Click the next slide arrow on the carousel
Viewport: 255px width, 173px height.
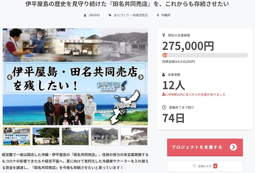[x=141, y=77]
